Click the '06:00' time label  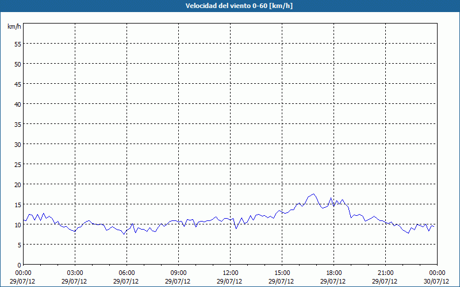126,273
